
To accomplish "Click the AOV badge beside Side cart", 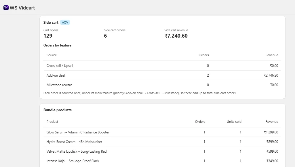I will click(65, 22).
